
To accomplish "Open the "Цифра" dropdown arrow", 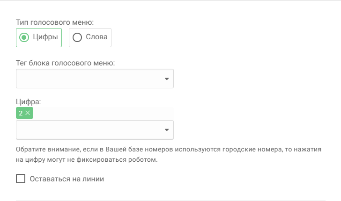I will click(x=167, y=130).
